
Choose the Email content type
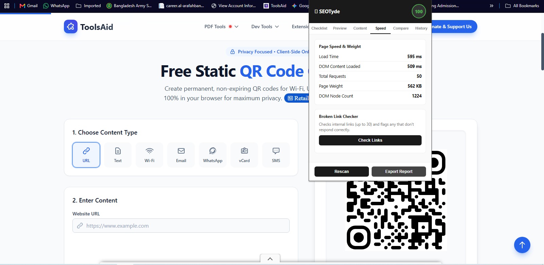point(181,155)
